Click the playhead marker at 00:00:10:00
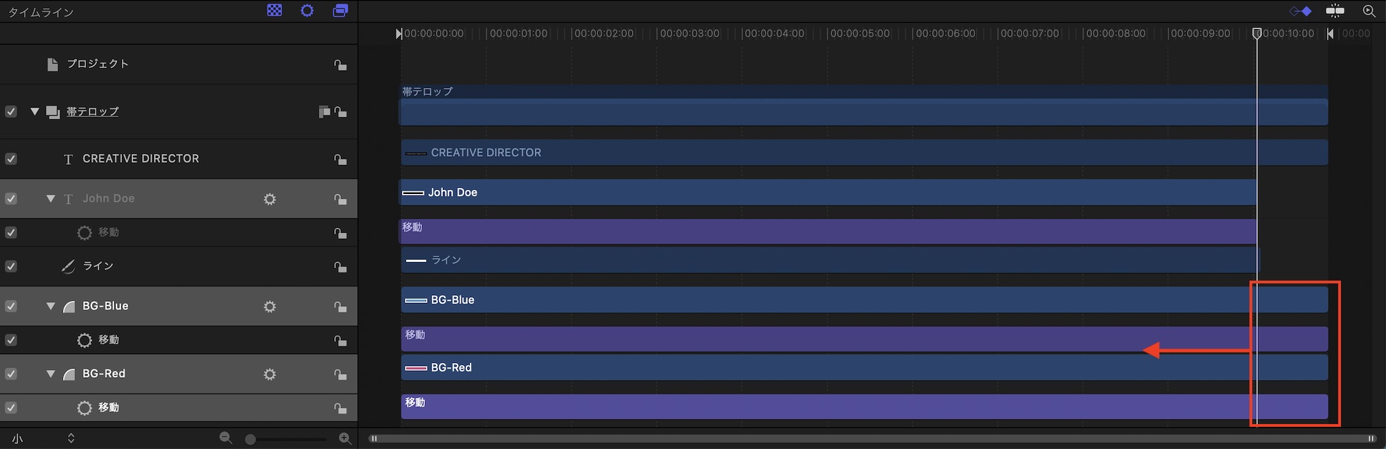 click(x=1257, y=33)
